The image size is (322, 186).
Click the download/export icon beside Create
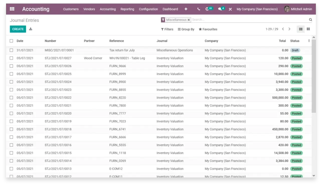coord(31,29)
